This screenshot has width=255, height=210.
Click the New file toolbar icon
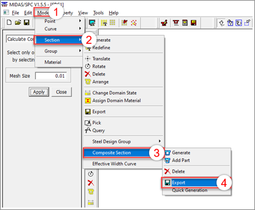coord(9,22)
